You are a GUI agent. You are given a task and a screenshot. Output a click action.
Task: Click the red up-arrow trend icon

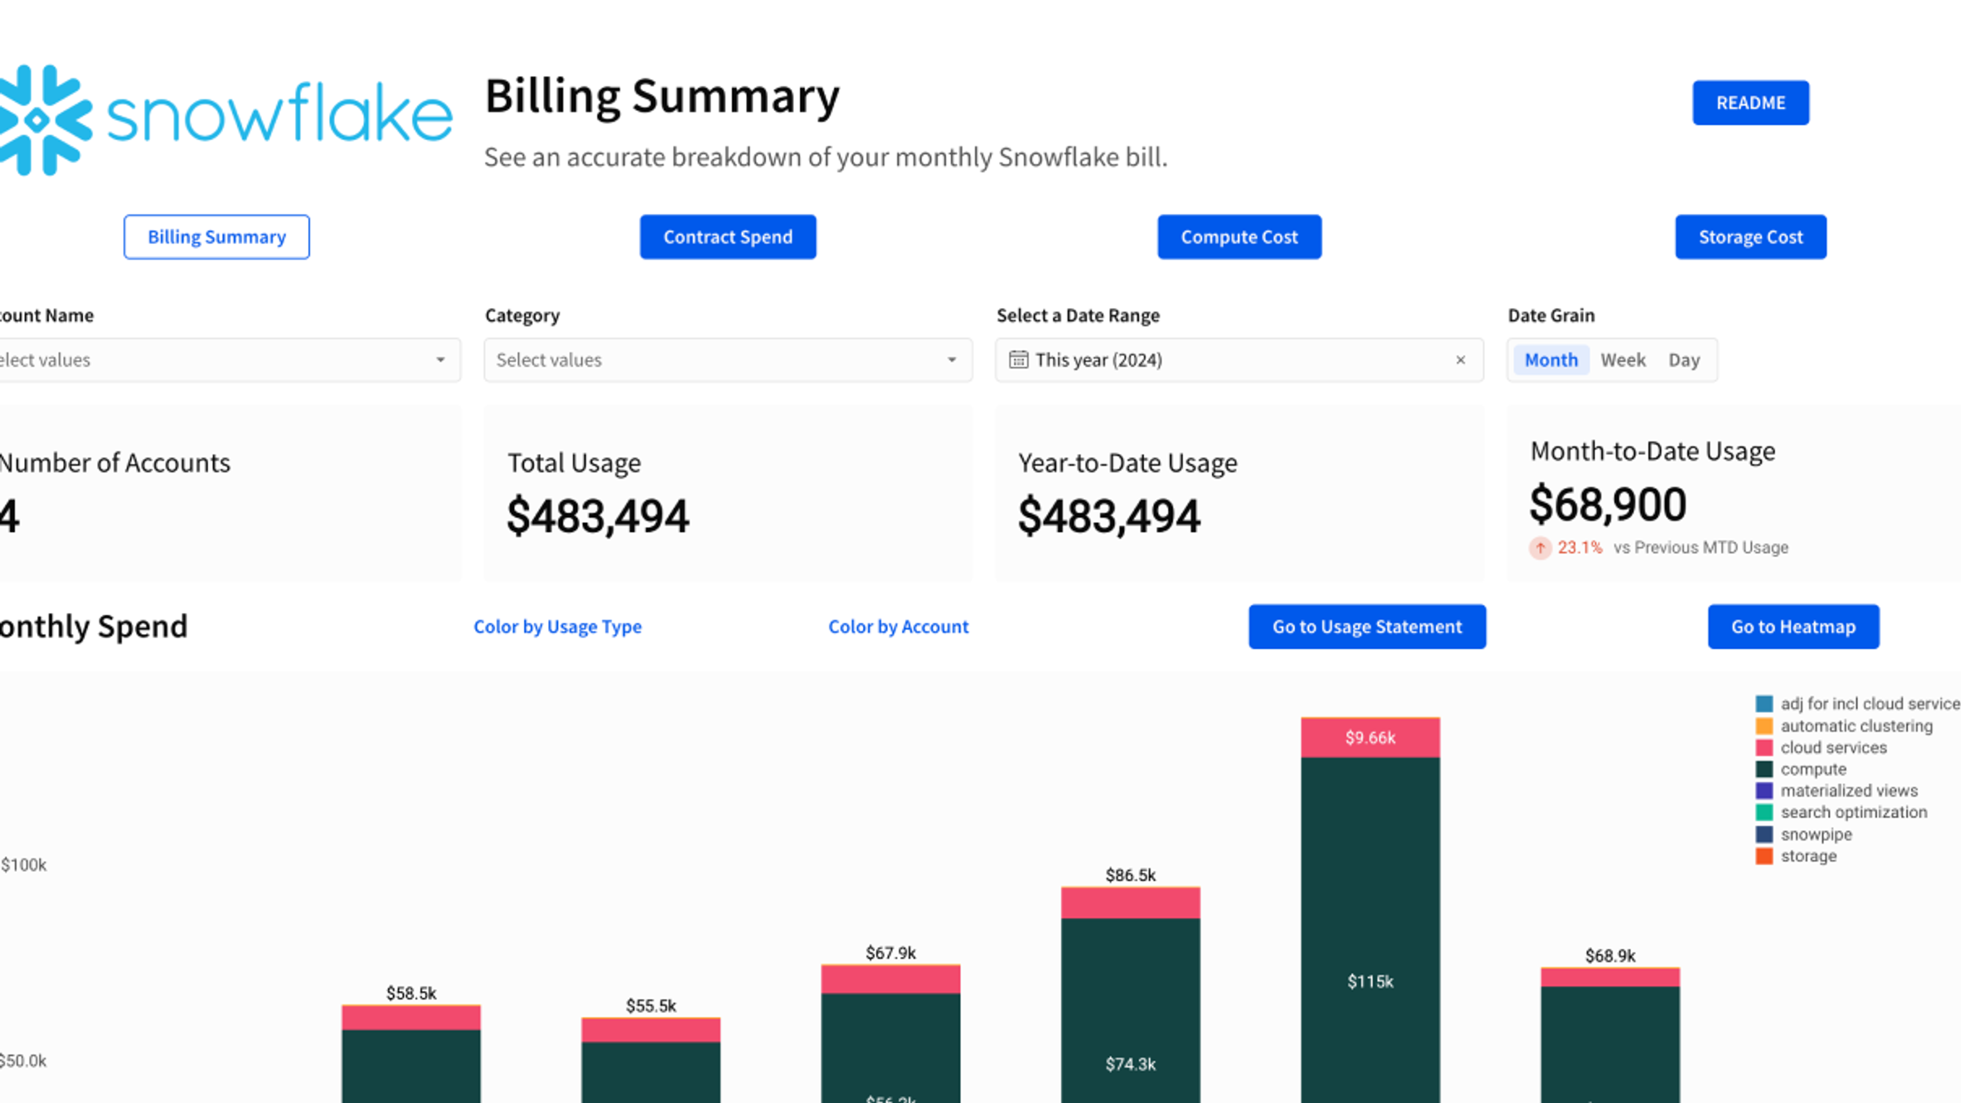1540,547
